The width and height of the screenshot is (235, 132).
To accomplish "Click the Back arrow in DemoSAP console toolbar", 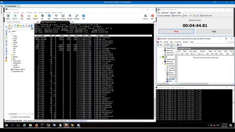I will pyautogui.click(x=158, y=45).
